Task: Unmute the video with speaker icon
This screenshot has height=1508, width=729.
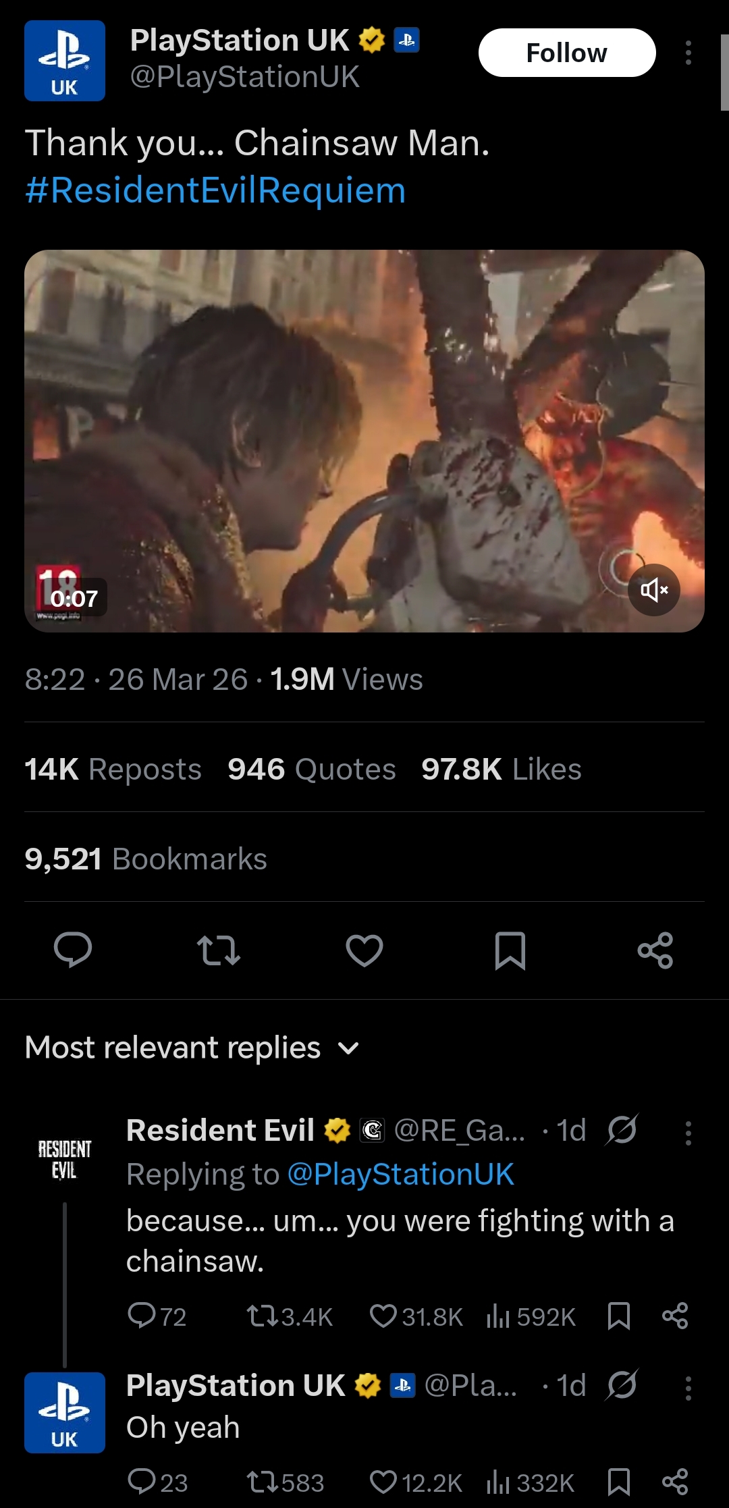Action: 654,590
